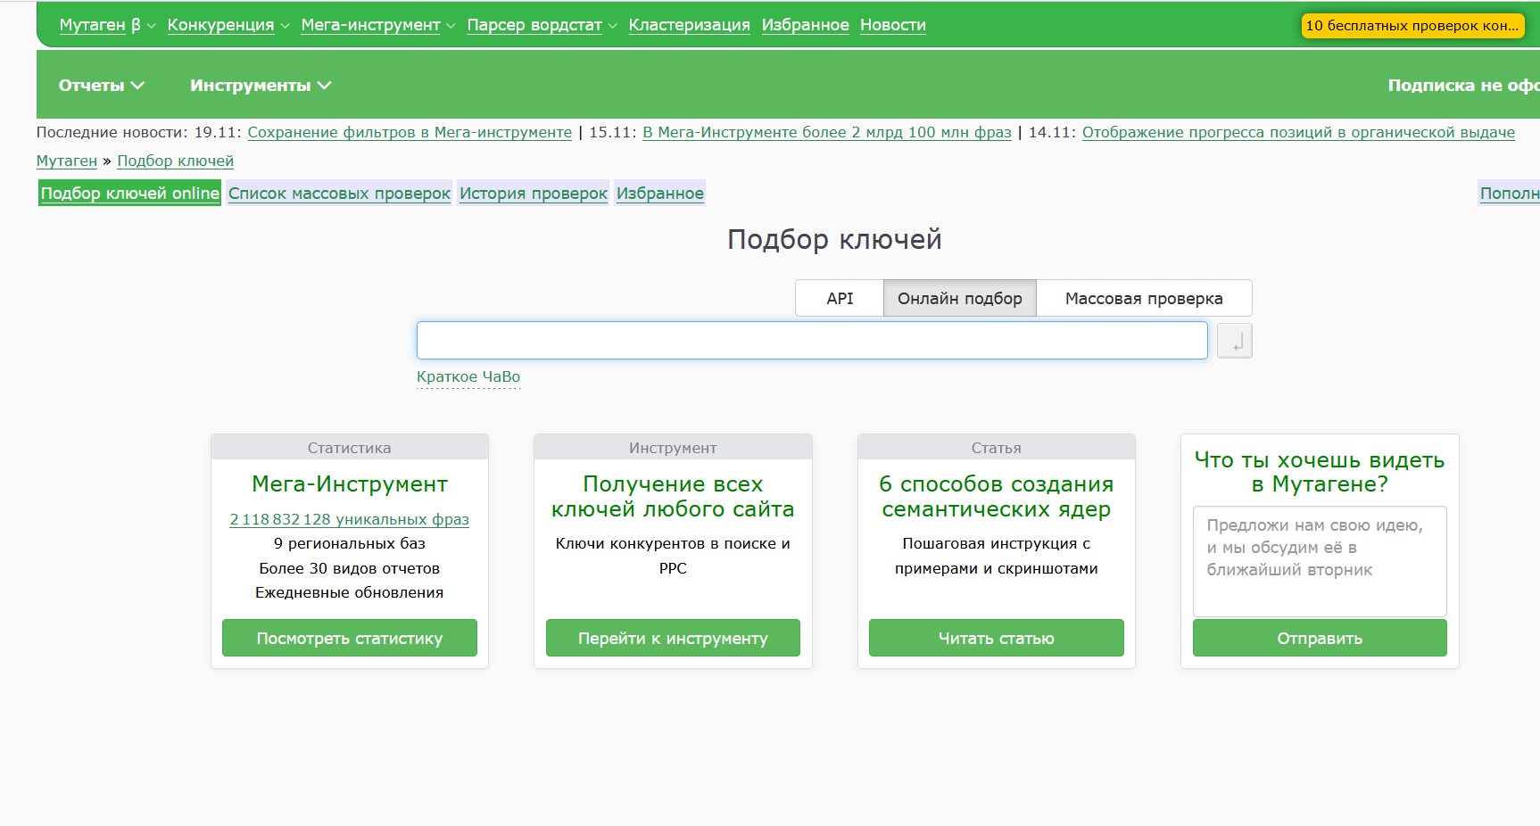Click the Читать статью button

(x=996, y=639)
